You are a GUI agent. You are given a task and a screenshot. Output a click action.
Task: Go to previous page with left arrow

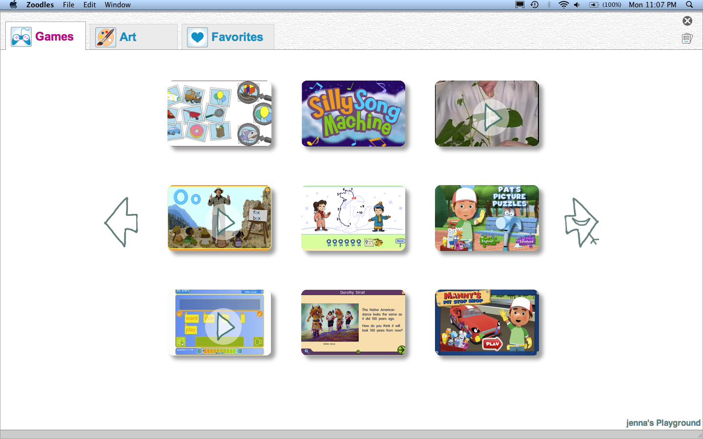tap(122, 222)
